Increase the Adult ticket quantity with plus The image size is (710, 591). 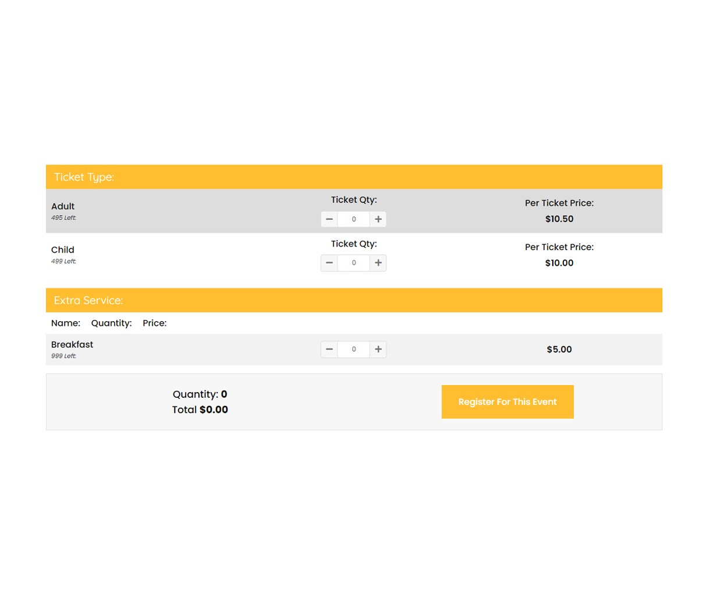tap(378, 219)
